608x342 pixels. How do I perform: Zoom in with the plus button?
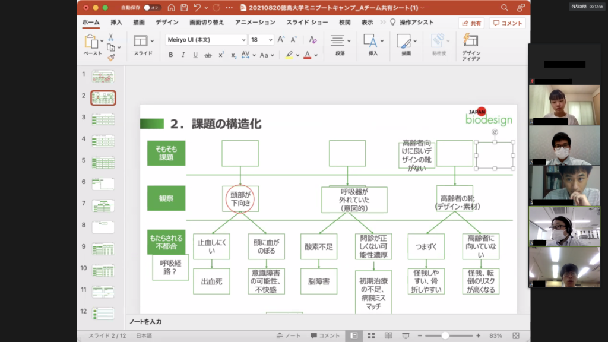(x=478, y=336)
